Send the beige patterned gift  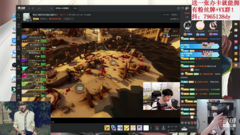[x=133, y=128]
